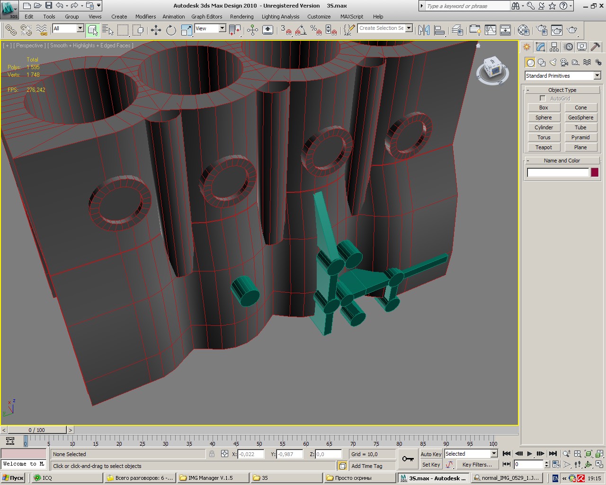The width and height of the screenshot is (606, 485).
Task: Open the key filter Selected dropdown
Action: tap(471, 454)
